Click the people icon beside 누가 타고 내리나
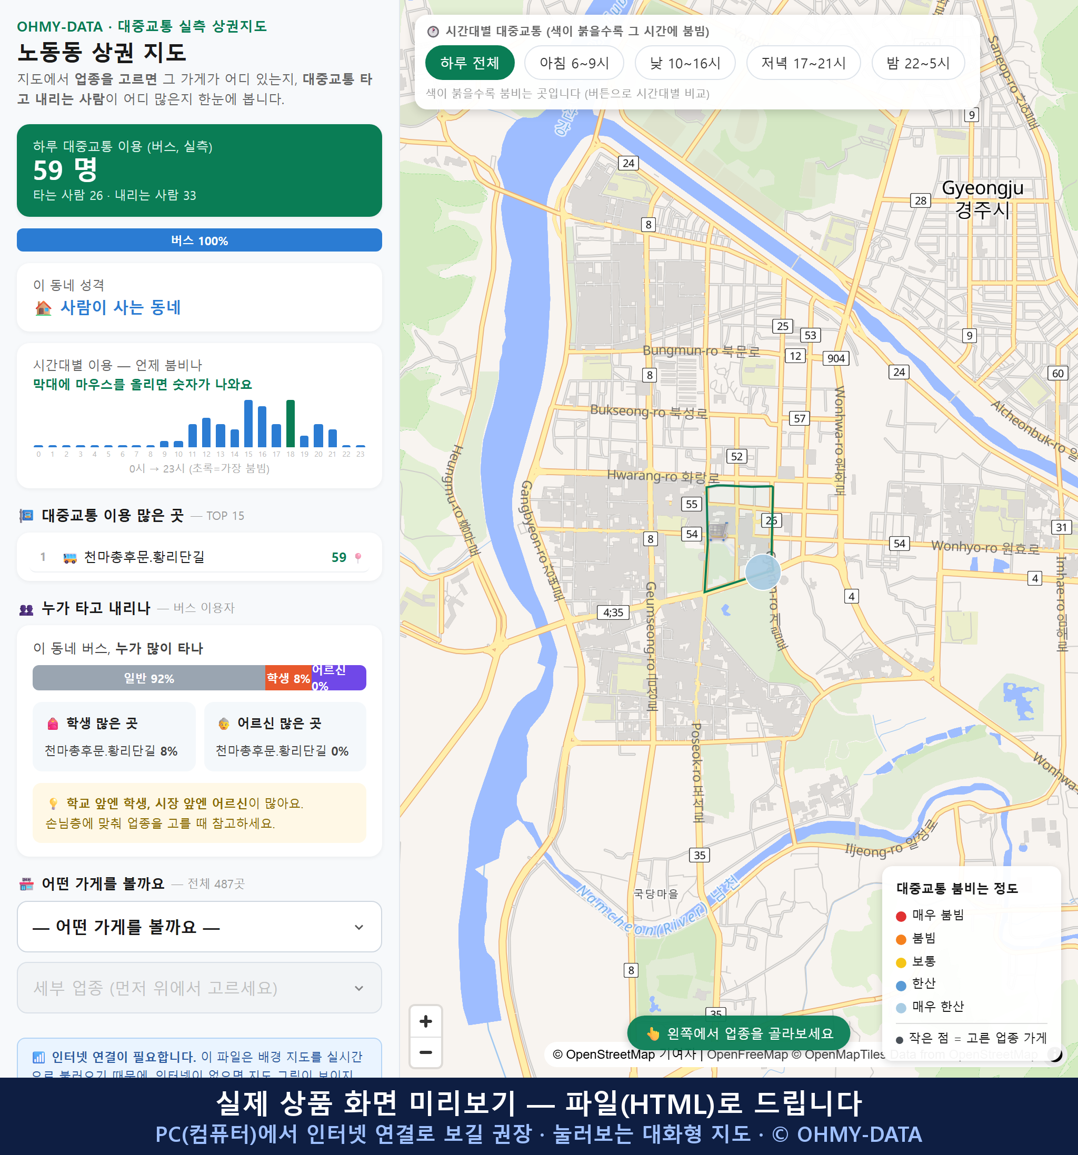 (26, 609)
